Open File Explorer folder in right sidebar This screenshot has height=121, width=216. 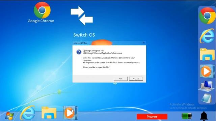point(207,54)
